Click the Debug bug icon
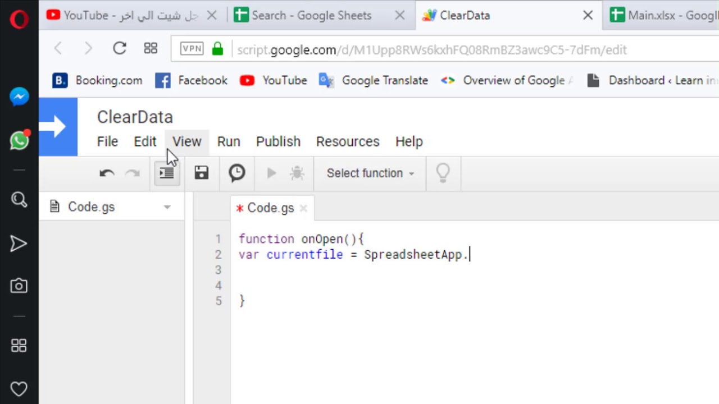The image size is (719, 404). pyautogui.click(x=297, y=173)
